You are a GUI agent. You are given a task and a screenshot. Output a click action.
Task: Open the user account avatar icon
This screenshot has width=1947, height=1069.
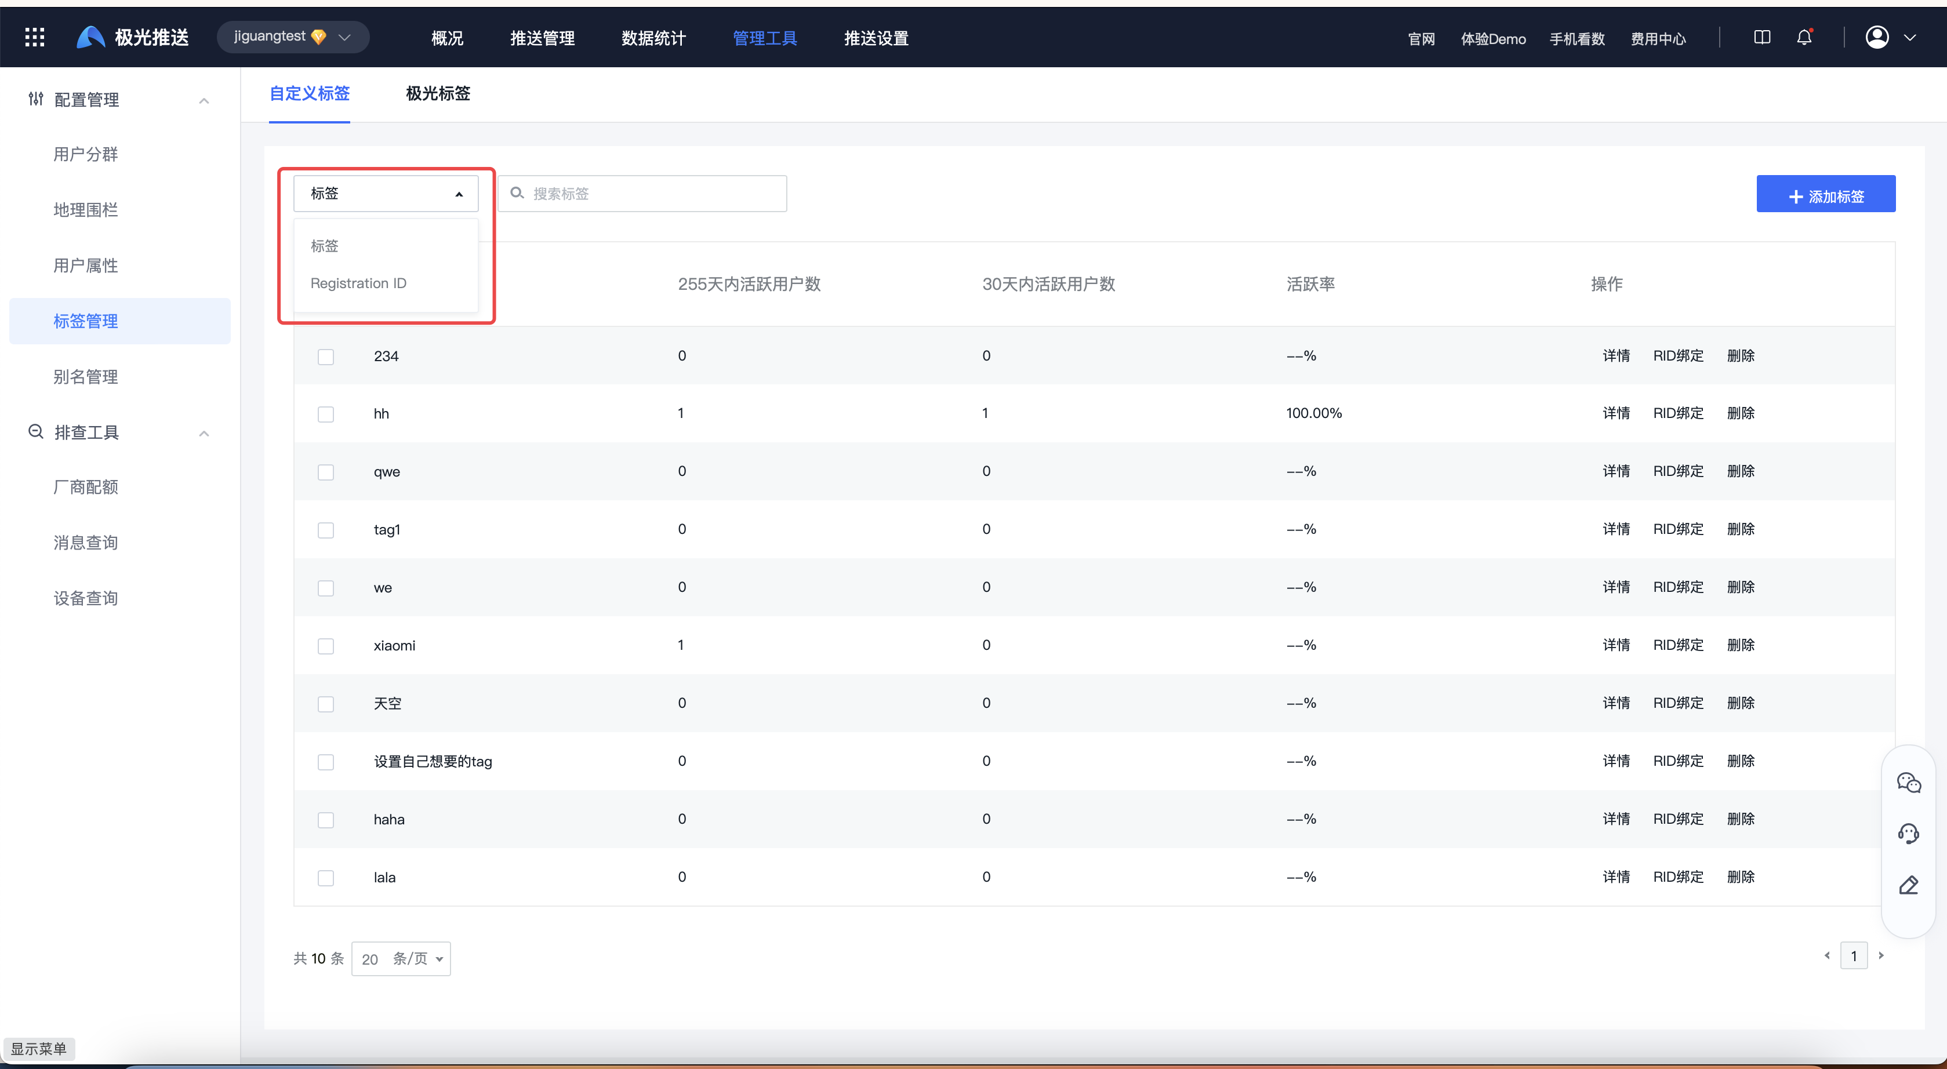pos(1877,37)
